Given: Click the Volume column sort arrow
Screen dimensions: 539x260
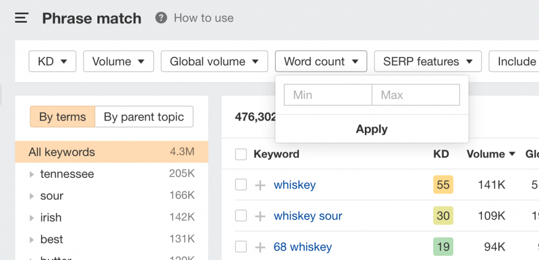Looking at the screenshot, I should coord(512,154).
